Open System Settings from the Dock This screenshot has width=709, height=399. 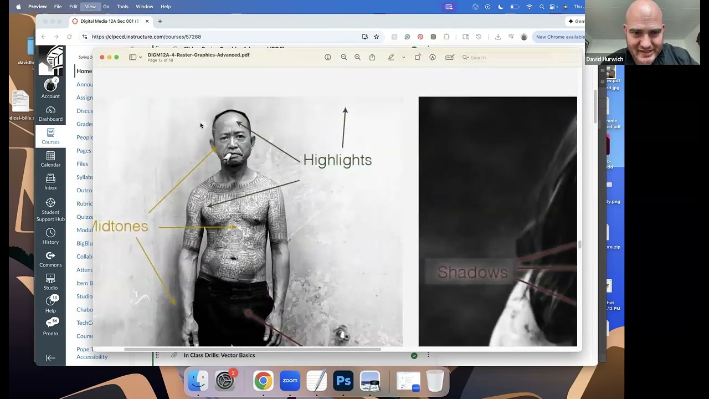click(x=225, y=381)
